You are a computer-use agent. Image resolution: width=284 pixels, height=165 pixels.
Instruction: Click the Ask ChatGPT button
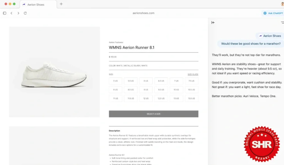(x=273, y=13)
